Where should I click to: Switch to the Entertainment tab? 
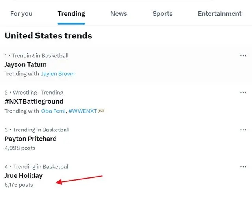(x=220, y=14)
